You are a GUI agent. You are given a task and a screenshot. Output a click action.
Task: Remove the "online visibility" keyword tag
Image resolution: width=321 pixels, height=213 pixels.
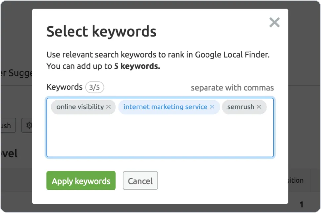tap(108, 107)
